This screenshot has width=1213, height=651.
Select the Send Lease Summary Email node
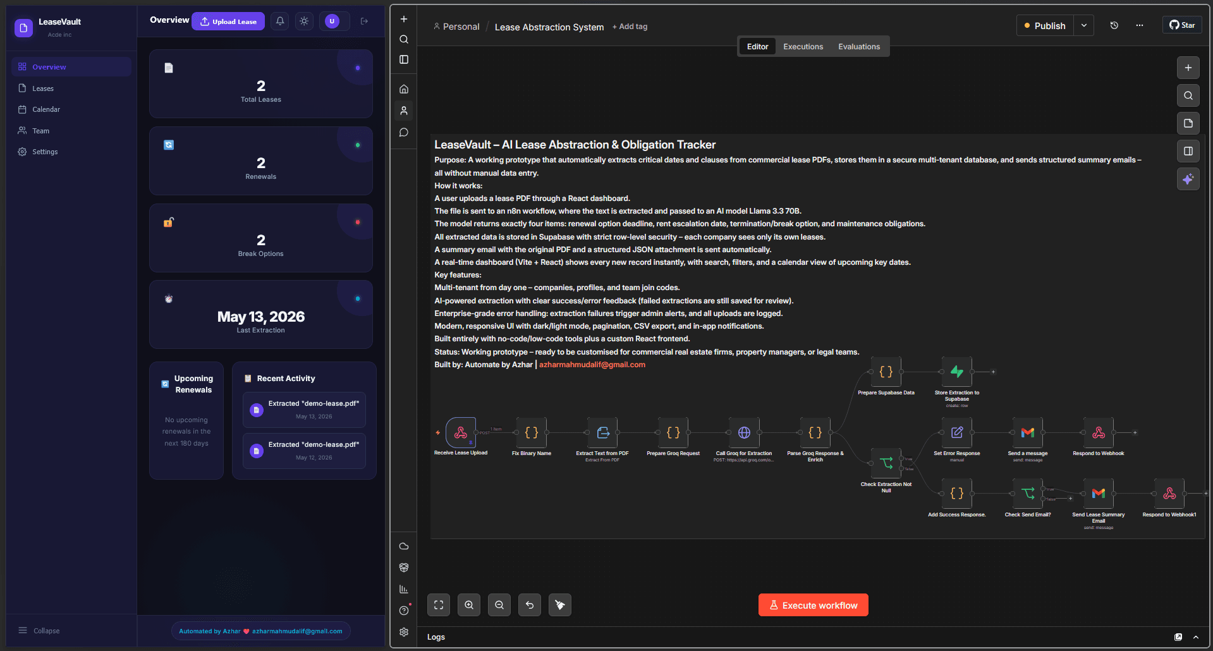coord(1099,494)
